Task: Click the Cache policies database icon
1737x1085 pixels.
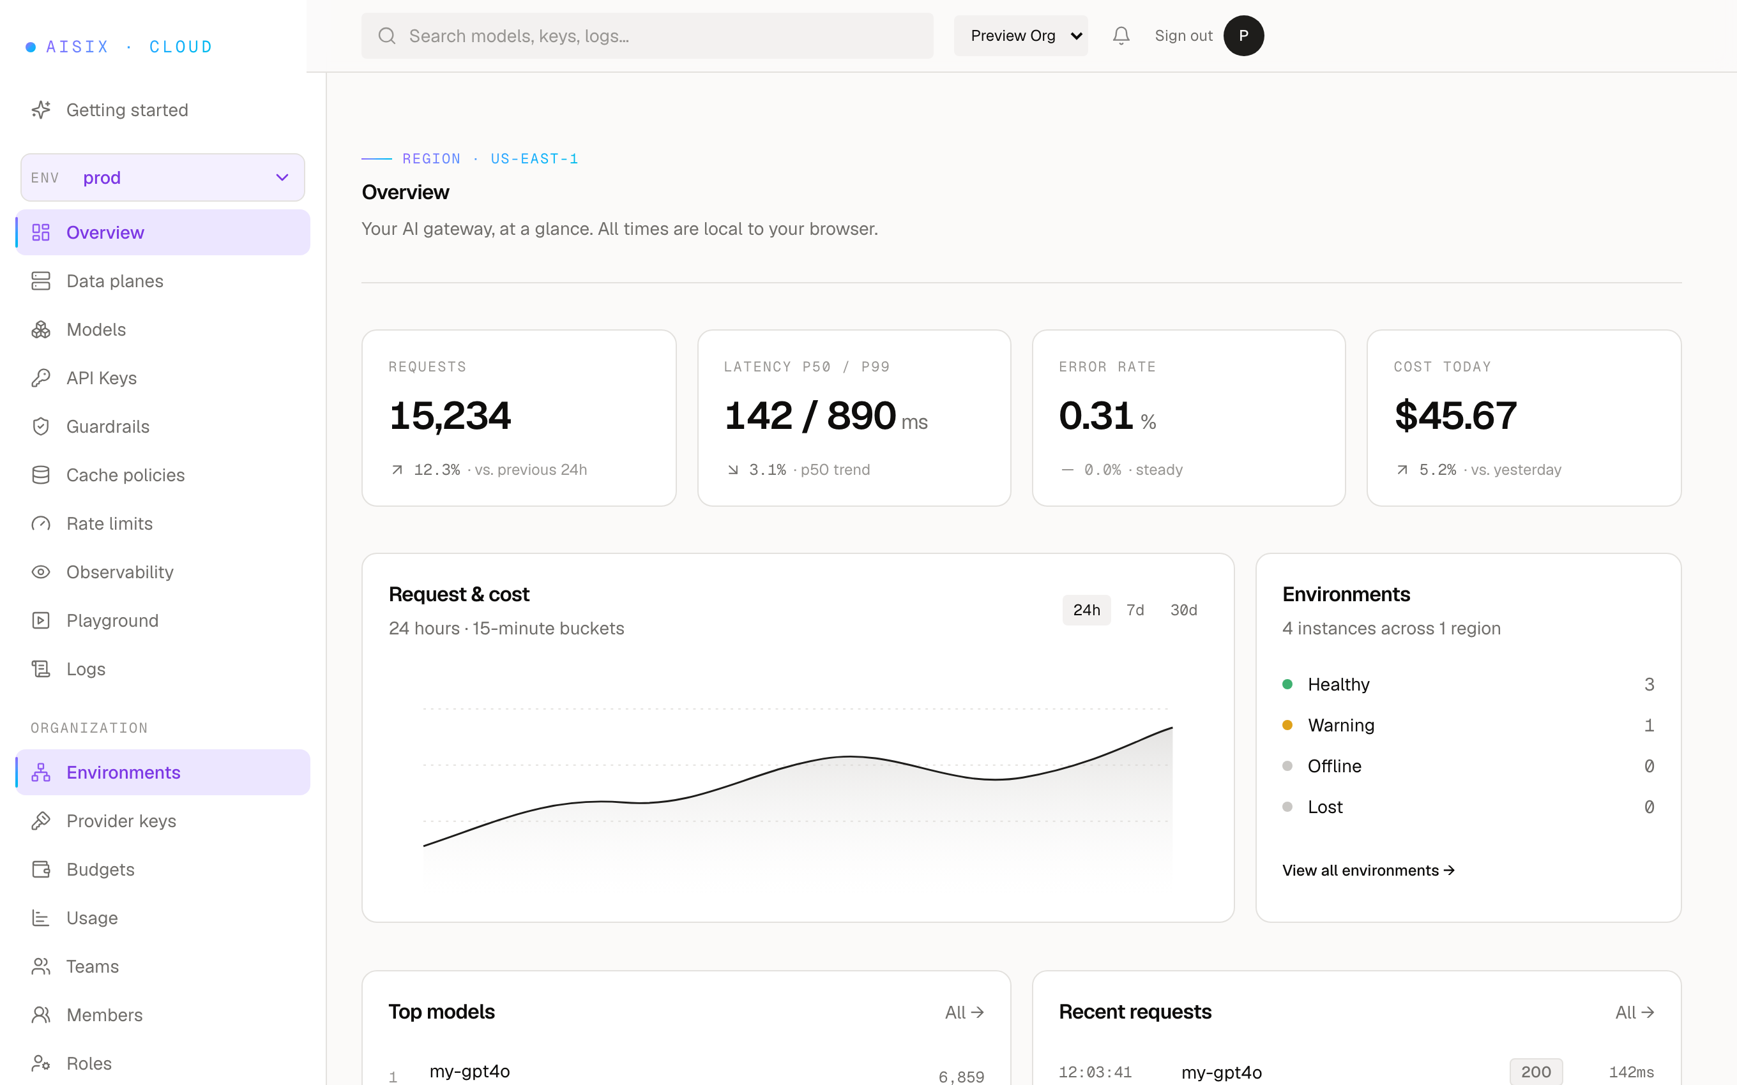Action: pyautogui.click(x=41, y=475)
